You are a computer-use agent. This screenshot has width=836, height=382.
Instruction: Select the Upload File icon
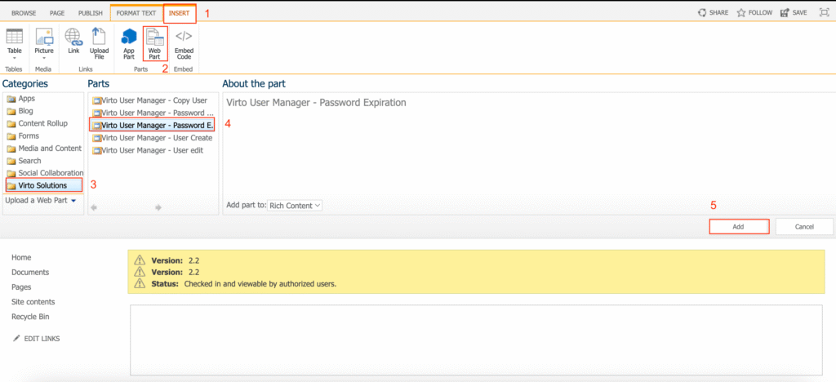point(100,42)
